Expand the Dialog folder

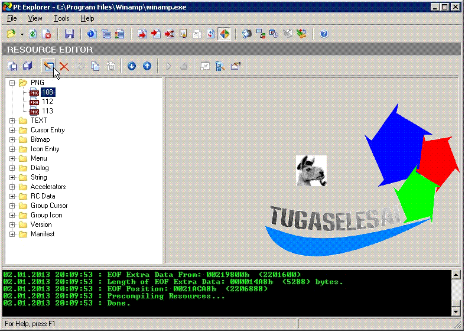pos(12,168)
